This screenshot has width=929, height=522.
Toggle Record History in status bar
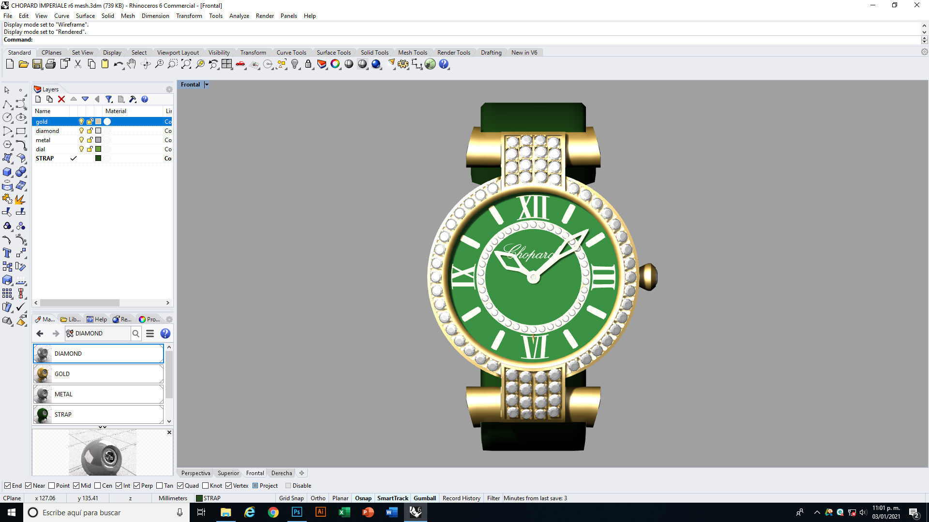click(x=461, y=498)
